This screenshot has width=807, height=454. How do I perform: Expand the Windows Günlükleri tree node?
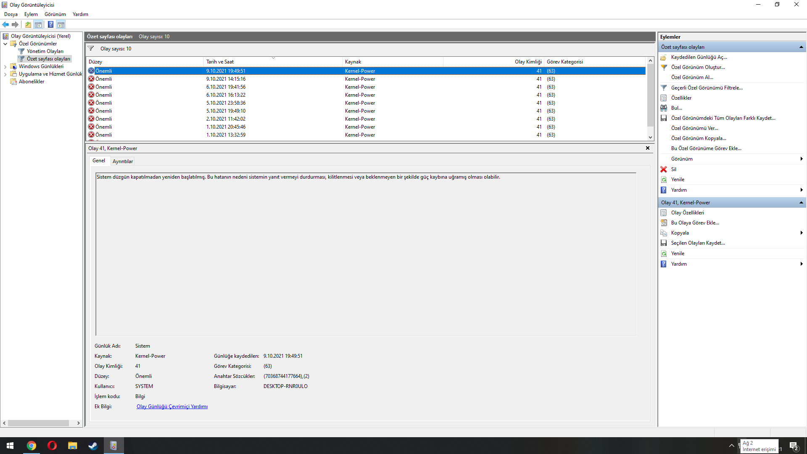coord(5,66)
